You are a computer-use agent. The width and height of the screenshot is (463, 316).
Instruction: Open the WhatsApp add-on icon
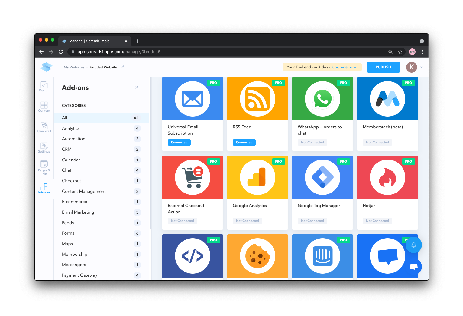[x=322, y=99]
